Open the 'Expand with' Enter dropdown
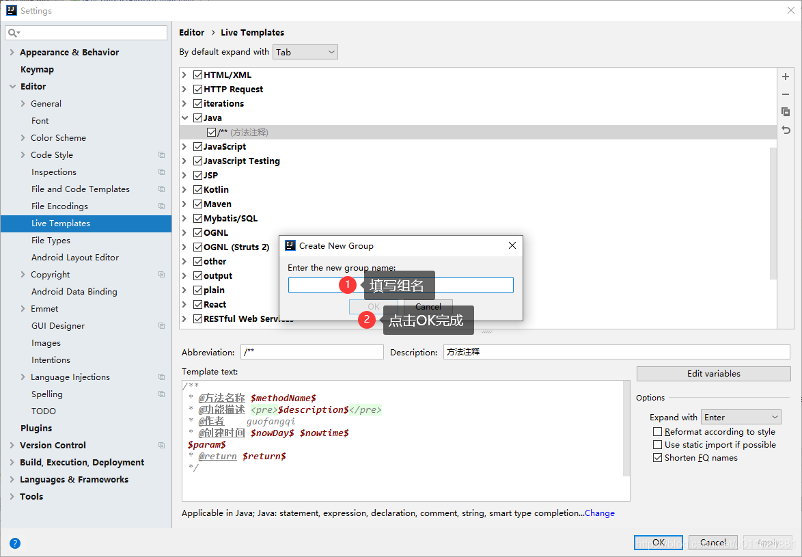 tap(741, 418)
